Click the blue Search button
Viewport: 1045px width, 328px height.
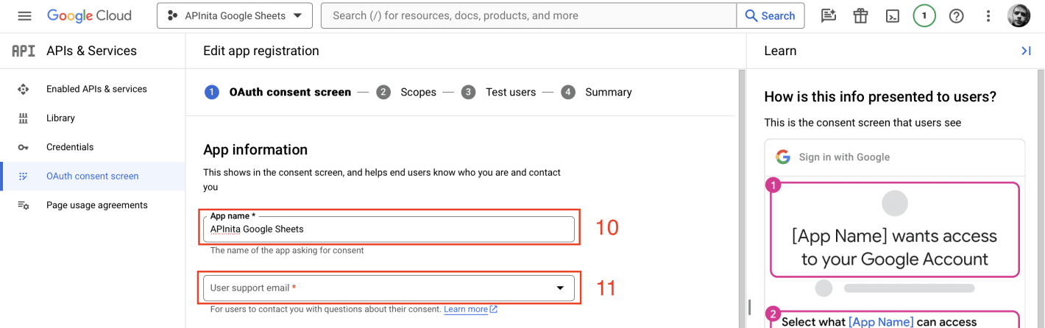point(770,15)
